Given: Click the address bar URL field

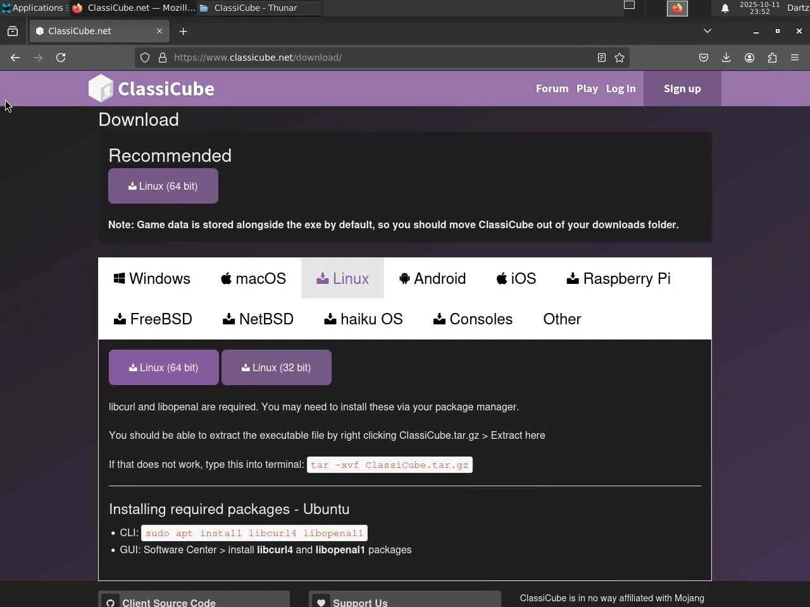Looking at the screenshot, I should (x=380, y=58).
